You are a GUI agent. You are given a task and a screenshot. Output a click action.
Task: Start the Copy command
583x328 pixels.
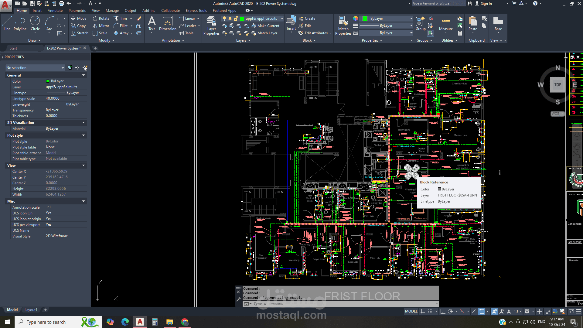point(78,26)
